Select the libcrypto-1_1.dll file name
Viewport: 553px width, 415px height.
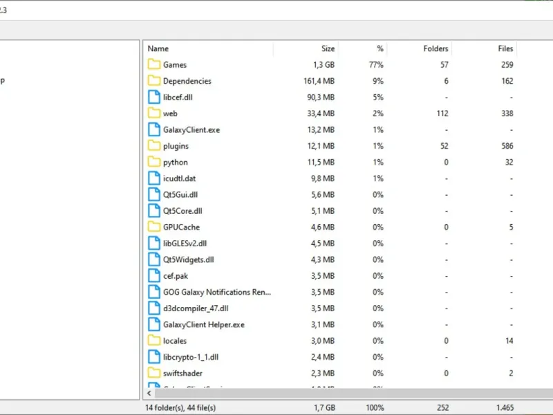[191, 357]
